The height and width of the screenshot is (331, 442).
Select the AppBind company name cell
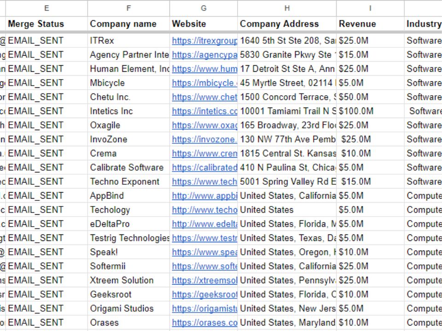pyautogui.click(x=128, y=196)
